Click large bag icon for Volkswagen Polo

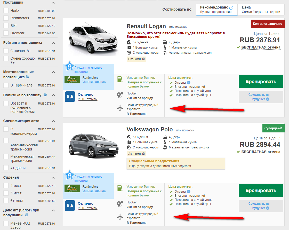point(129,142)
